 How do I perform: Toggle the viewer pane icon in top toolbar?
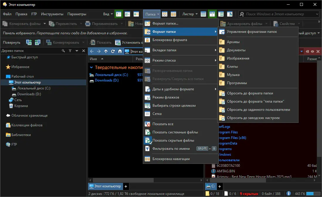point(230,14)
